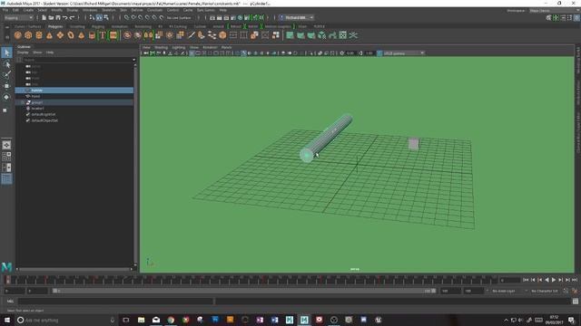
Task: Pick the Paint selection brush tool
Action: pyautogui.click(x=6, y=75)
